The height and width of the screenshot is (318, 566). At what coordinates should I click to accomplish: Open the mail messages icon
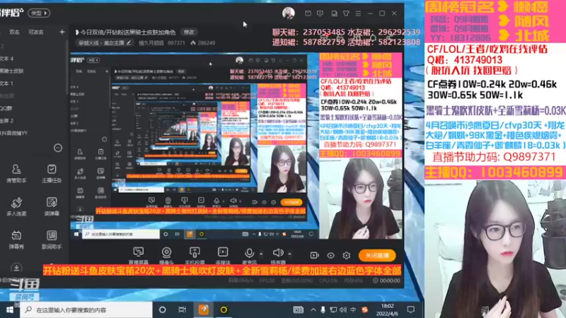[308, 13]
